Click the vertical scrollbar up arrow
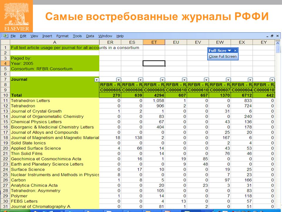This screenshot has width=282, height=212. click(278, 43)
